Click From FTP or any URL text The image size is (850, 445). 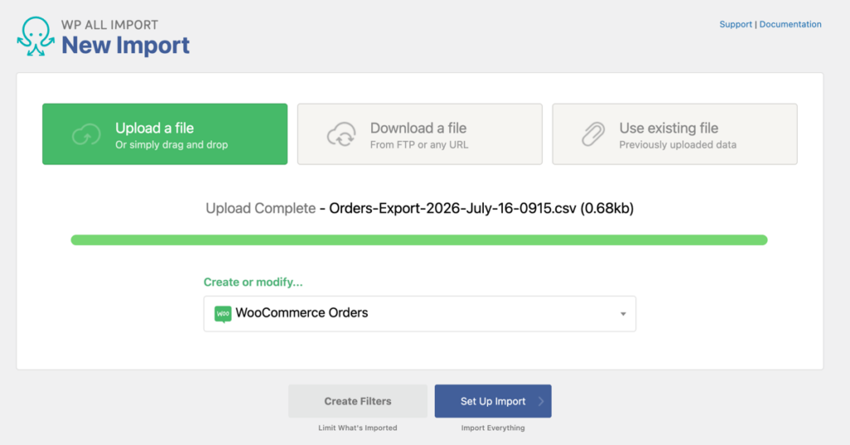point(419,144)
